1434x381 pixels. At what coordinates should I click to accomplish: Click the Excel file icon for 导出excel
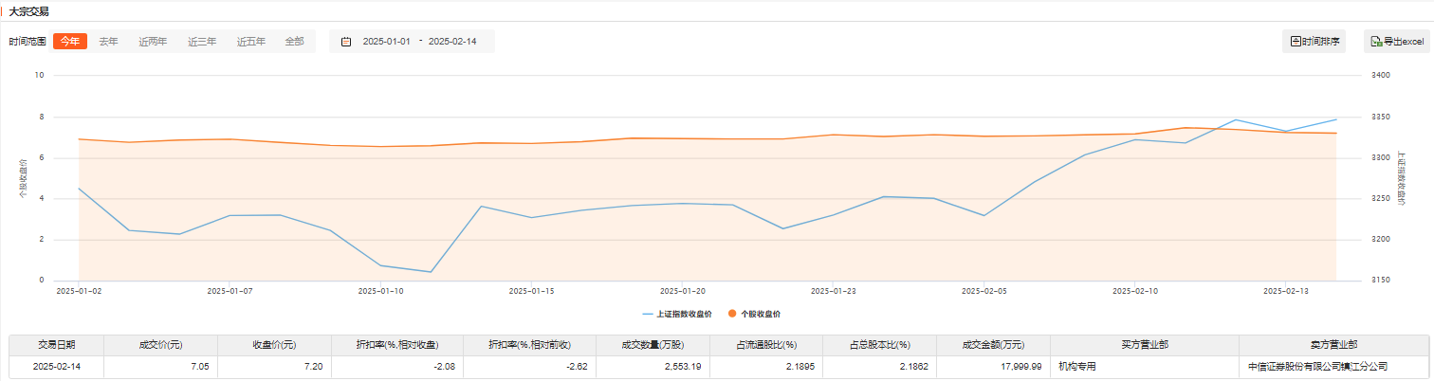click(x=1376, y=42)
